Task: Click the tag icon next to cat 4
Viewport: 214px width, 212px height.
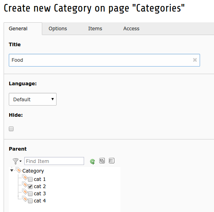Action: click(x=25, y=199)
